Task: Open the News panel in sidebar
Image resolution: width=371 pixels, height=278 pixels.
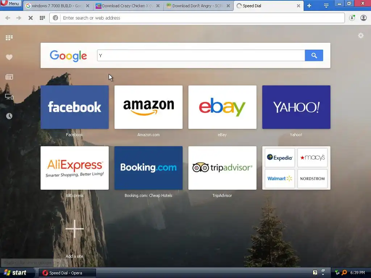Action: (9, 77)
